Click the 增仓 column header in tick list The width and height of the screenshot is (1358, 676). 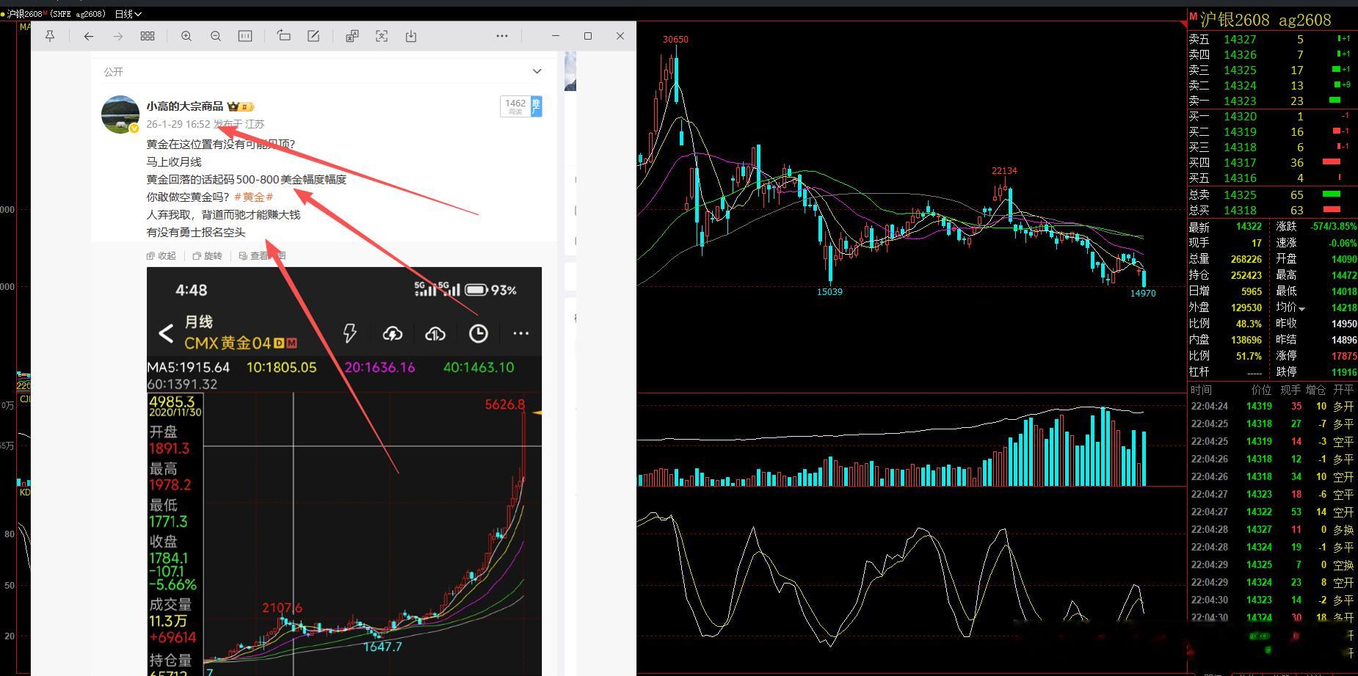tap(1316, 390)
